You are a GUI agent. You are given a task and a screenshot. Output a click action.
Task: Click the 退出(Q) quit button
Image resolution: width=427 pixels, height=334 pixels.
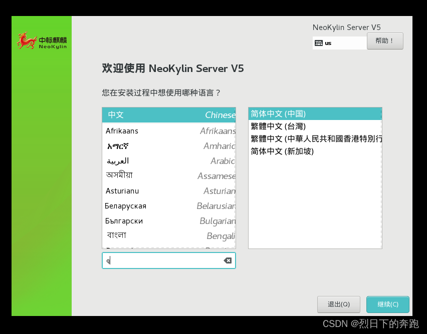click(338, 304)
